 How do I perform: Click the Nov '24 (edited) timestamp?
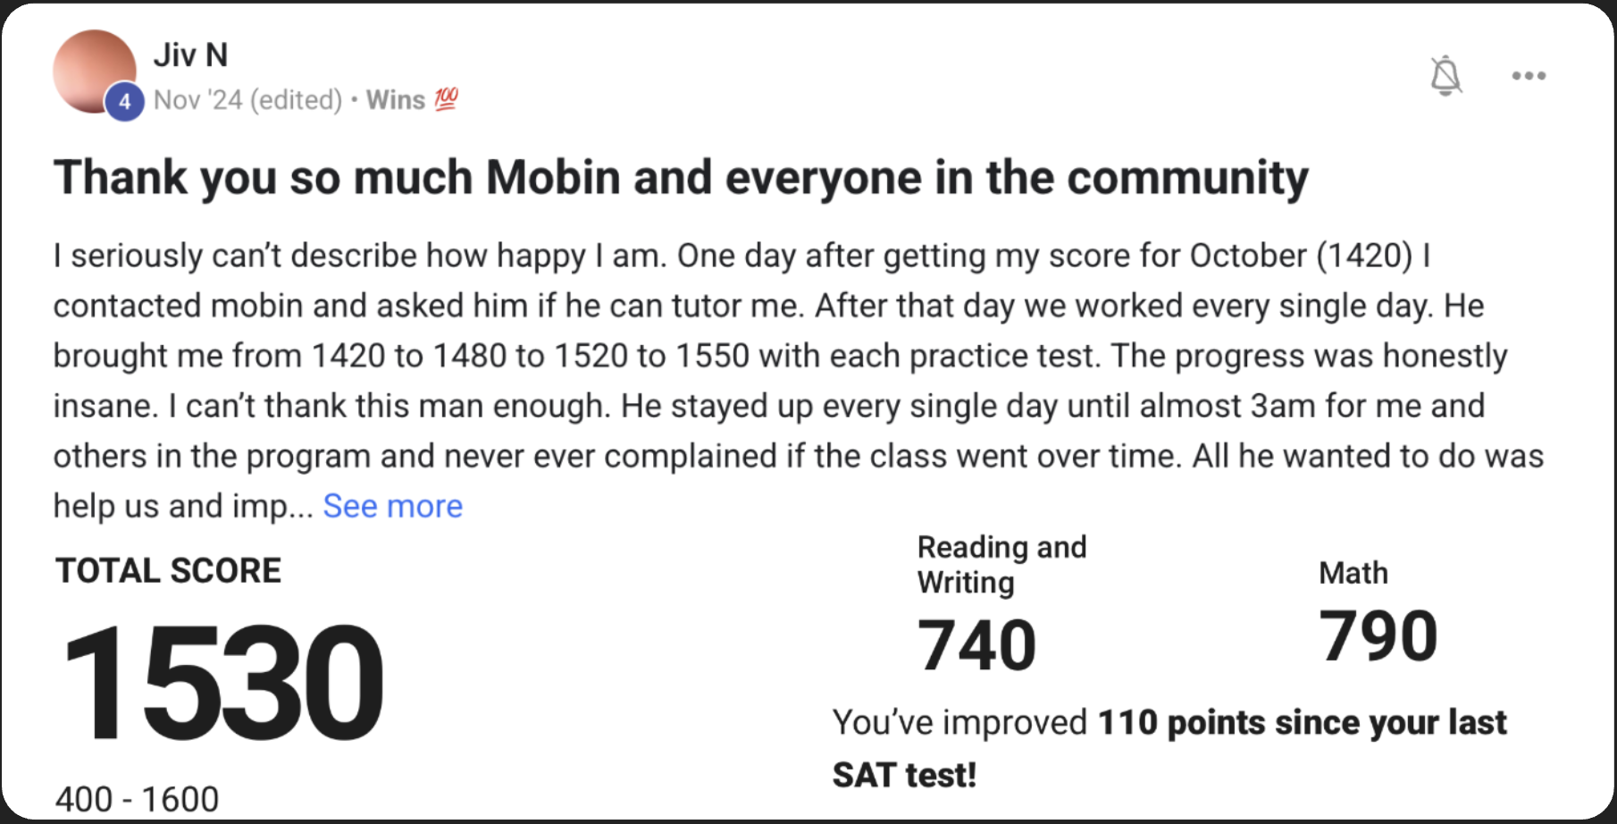click(247, 99)
